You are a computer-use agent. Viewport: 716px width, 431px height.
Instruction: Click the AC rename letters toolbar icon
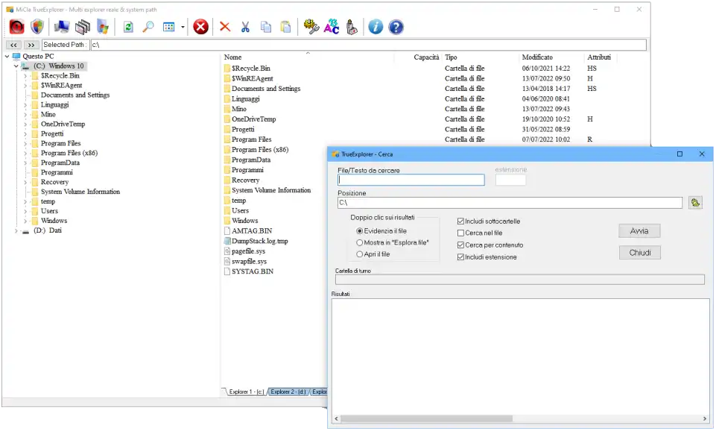[332, 27]
